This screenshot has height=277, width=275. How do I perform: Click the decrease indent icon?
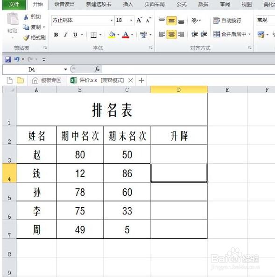coord(195,34)
